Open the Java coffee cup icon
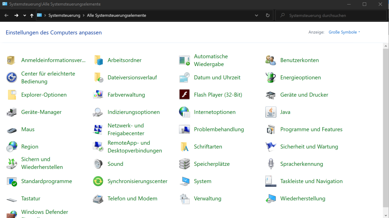The height and width of the screenshot is (218, 389). (x=271, y=112)
